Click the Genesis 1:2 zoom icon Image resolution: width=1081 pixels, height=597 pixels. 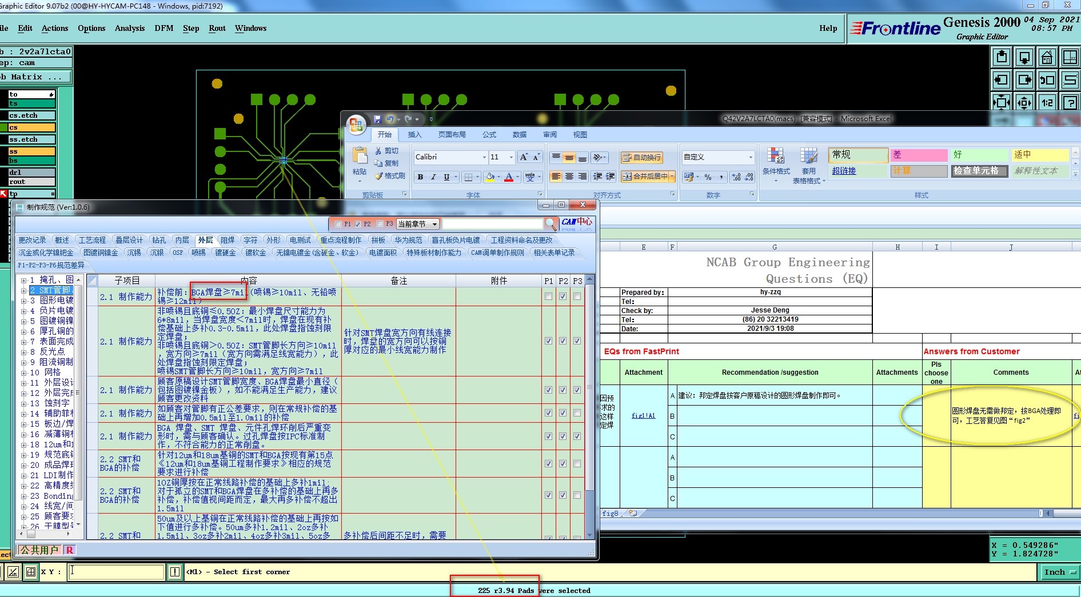[x=1047, y=102]
